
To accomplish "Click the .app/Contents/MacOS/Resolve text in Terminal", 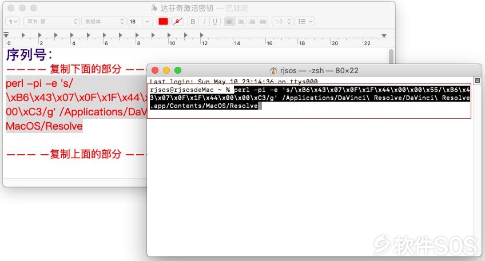I will [204, 106].
